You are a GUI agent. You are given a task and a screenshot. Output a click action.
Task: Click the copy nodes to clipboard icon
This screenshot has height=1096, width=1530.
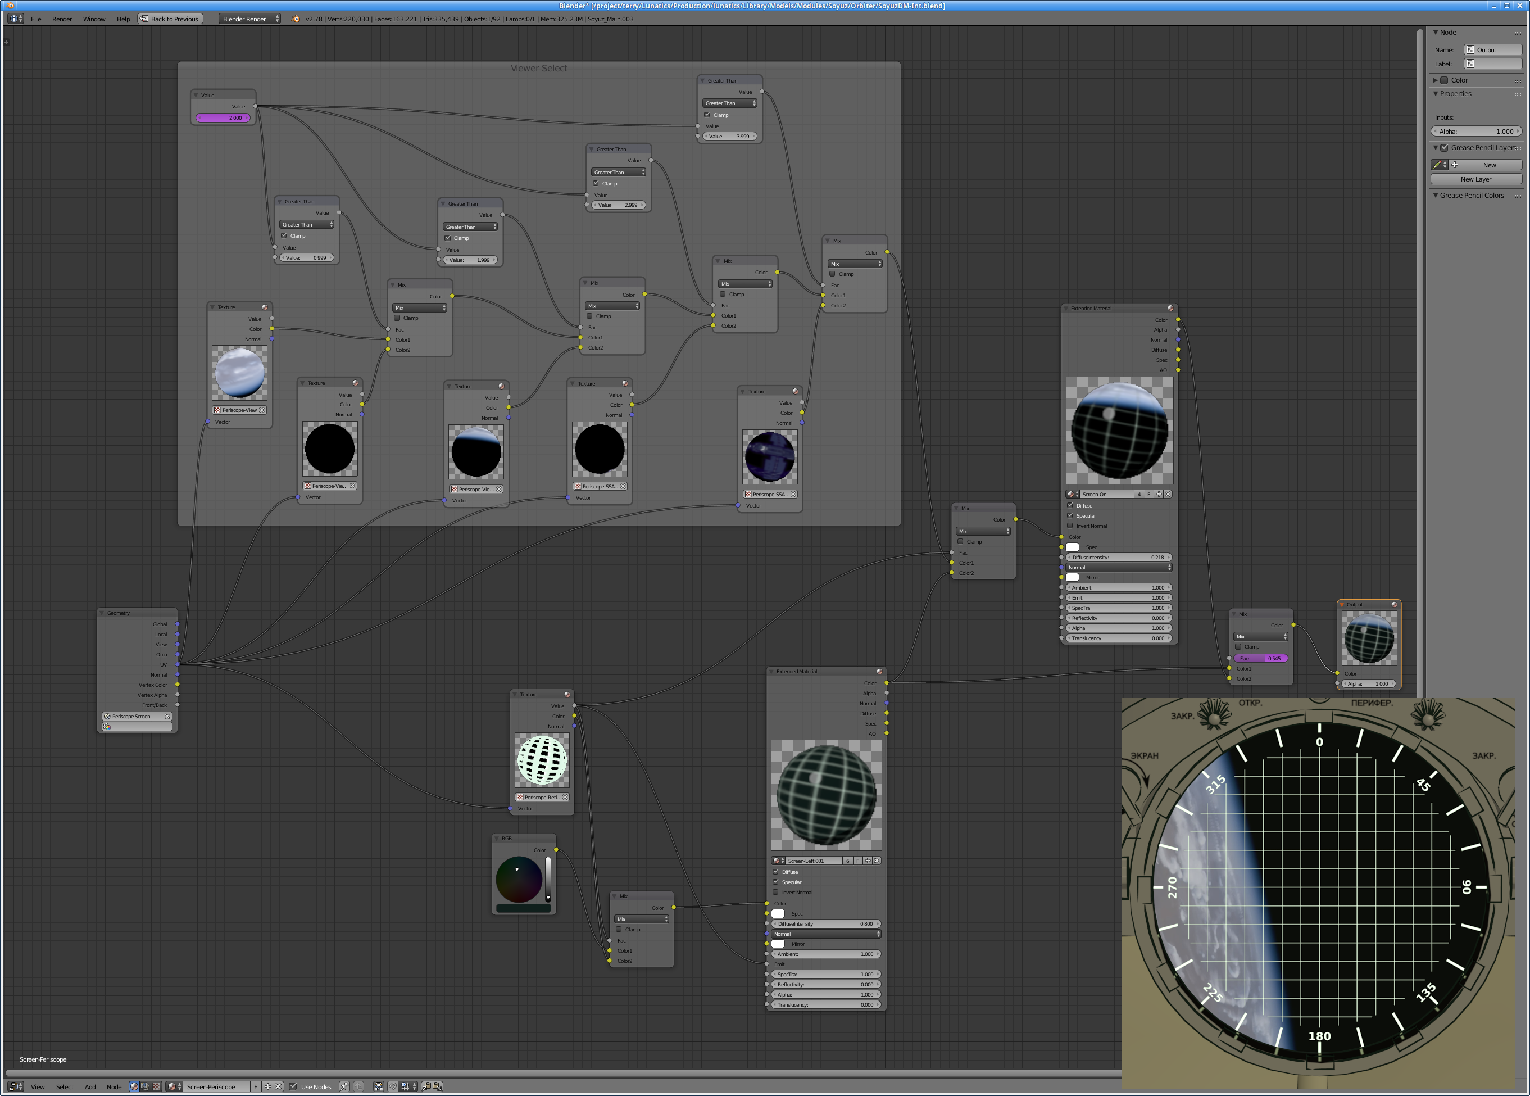point(426,1086)
